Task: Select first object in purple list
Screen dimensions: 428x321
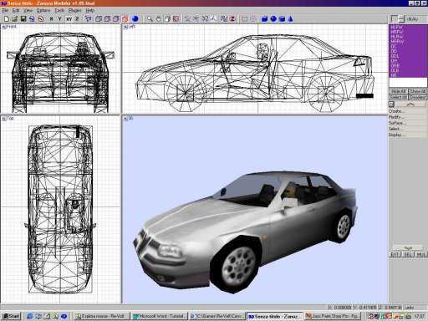Action: click(396, 28)
